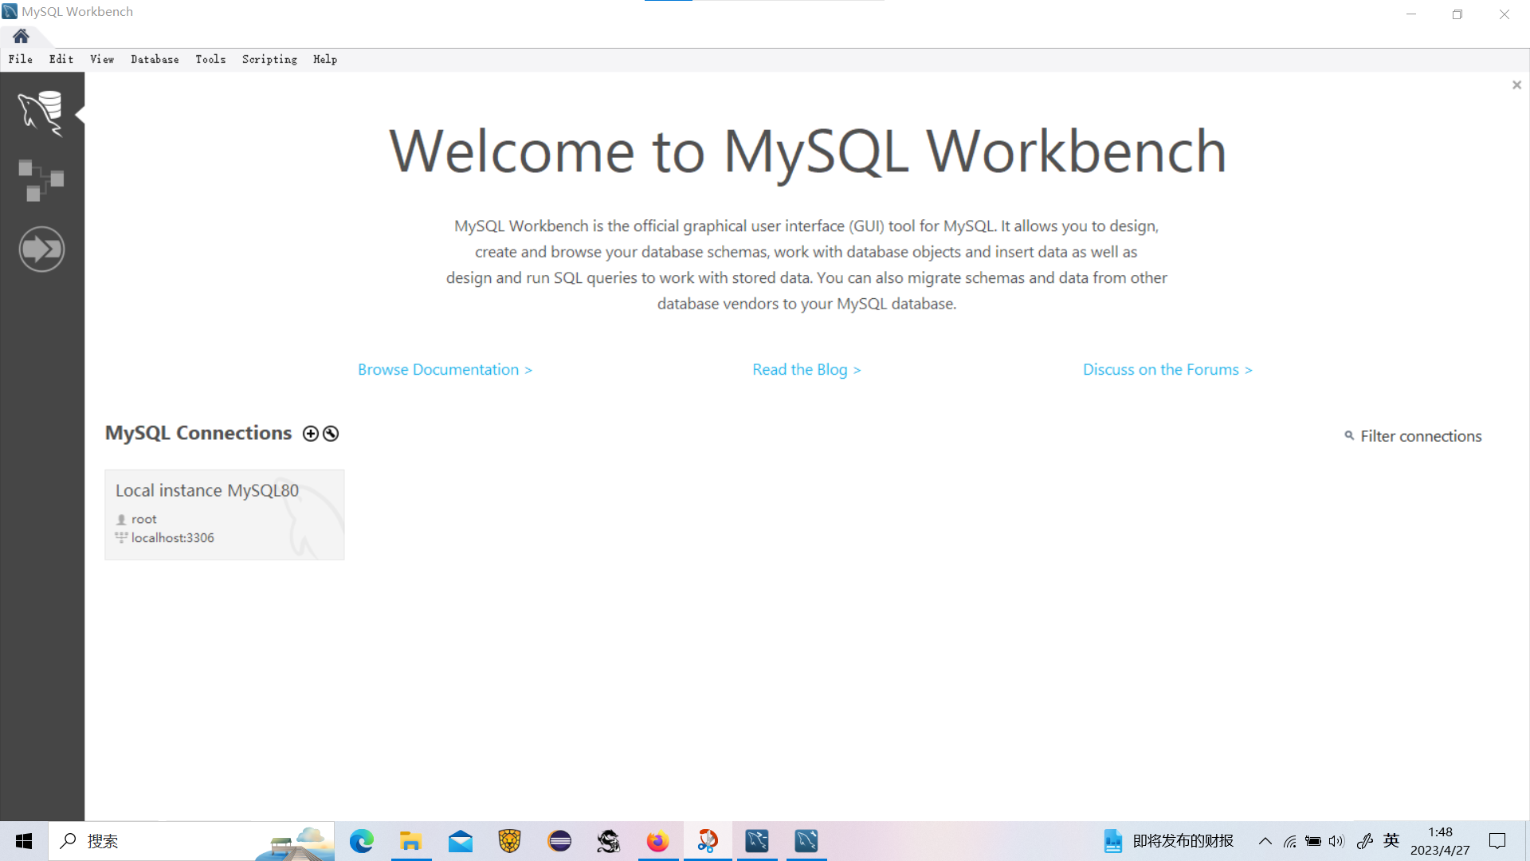Image resolution: width=1530 pixels, height=861 pixels.
Task: Open the lion-shield app on taskbar
Action: [510, 841]
